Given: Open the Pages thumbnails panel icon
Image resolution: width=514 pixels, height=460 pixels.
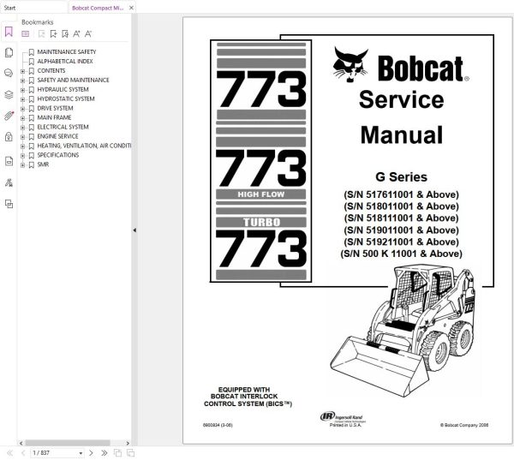Looking at the screenshot, I should (x=9, y=52).
